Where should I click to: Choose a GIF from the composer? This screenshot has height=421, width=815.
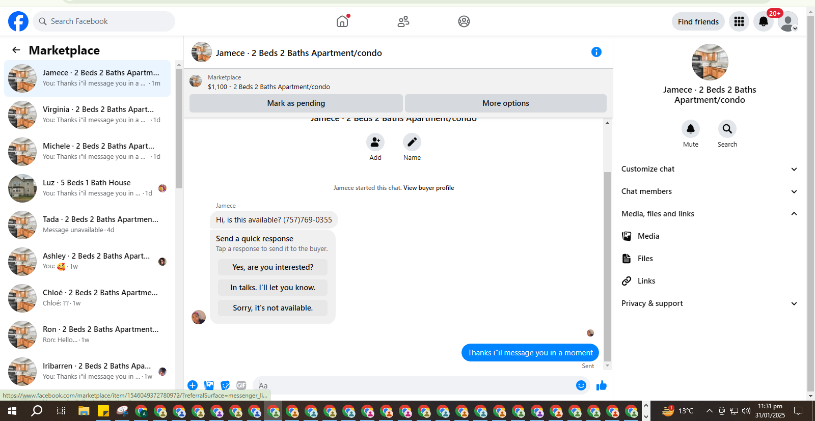click(x=241, y=385)
